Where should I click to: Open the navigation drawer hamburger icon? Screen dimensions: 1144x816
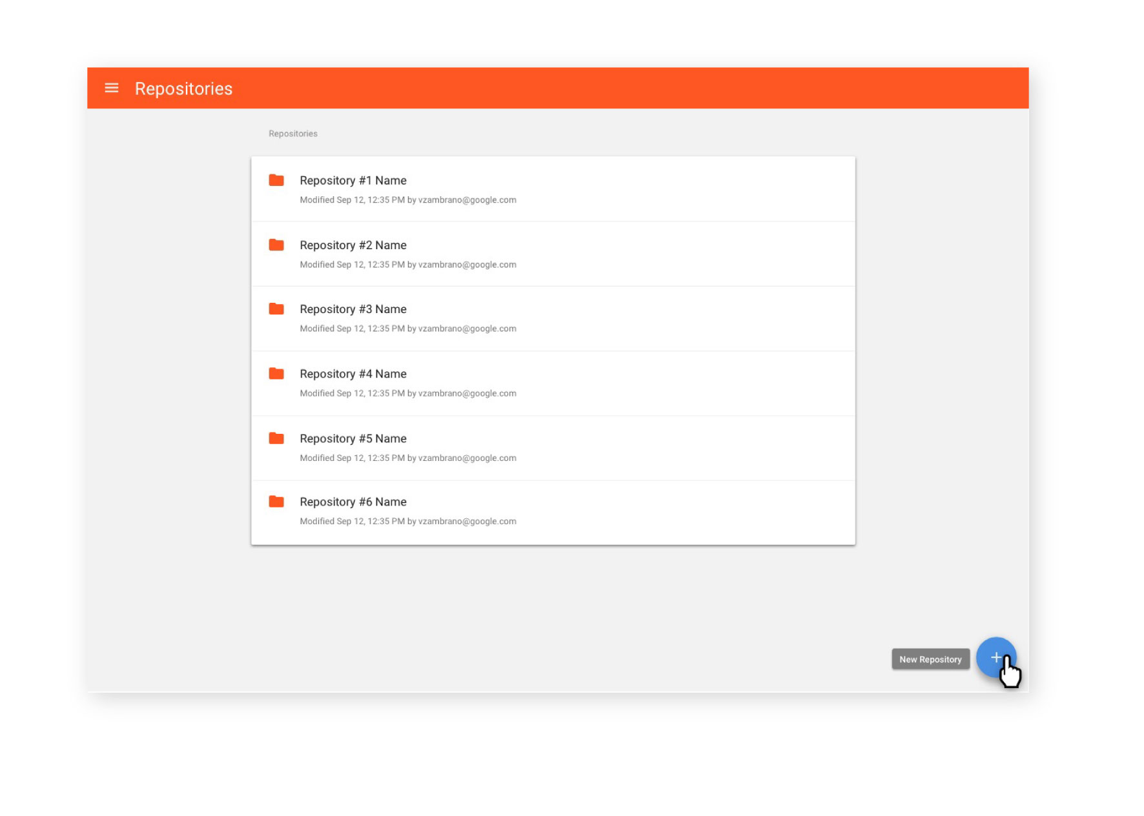pos(111,88)
